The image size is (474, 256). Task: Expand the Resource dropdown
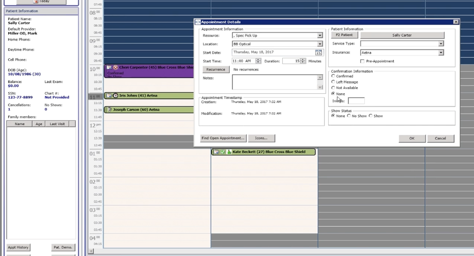coord(319,36)
